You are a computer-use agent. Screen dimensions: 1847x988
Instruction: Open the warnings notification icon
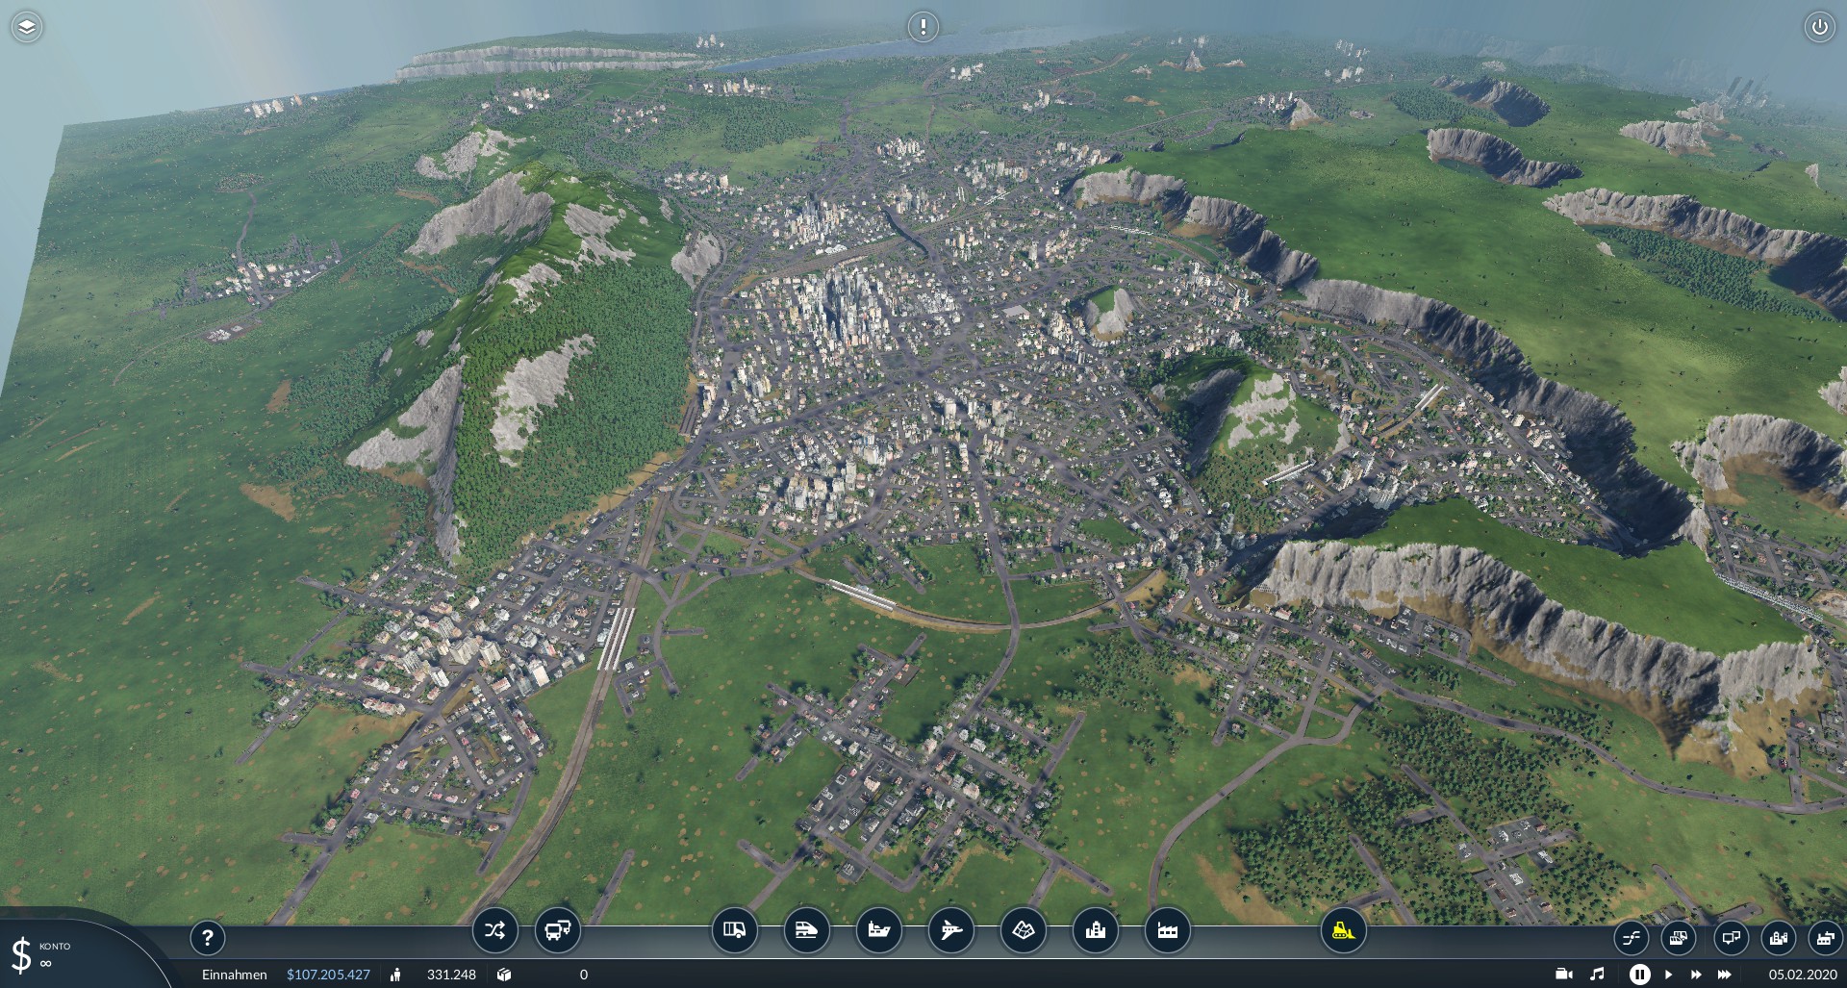(x=923, y=27)
